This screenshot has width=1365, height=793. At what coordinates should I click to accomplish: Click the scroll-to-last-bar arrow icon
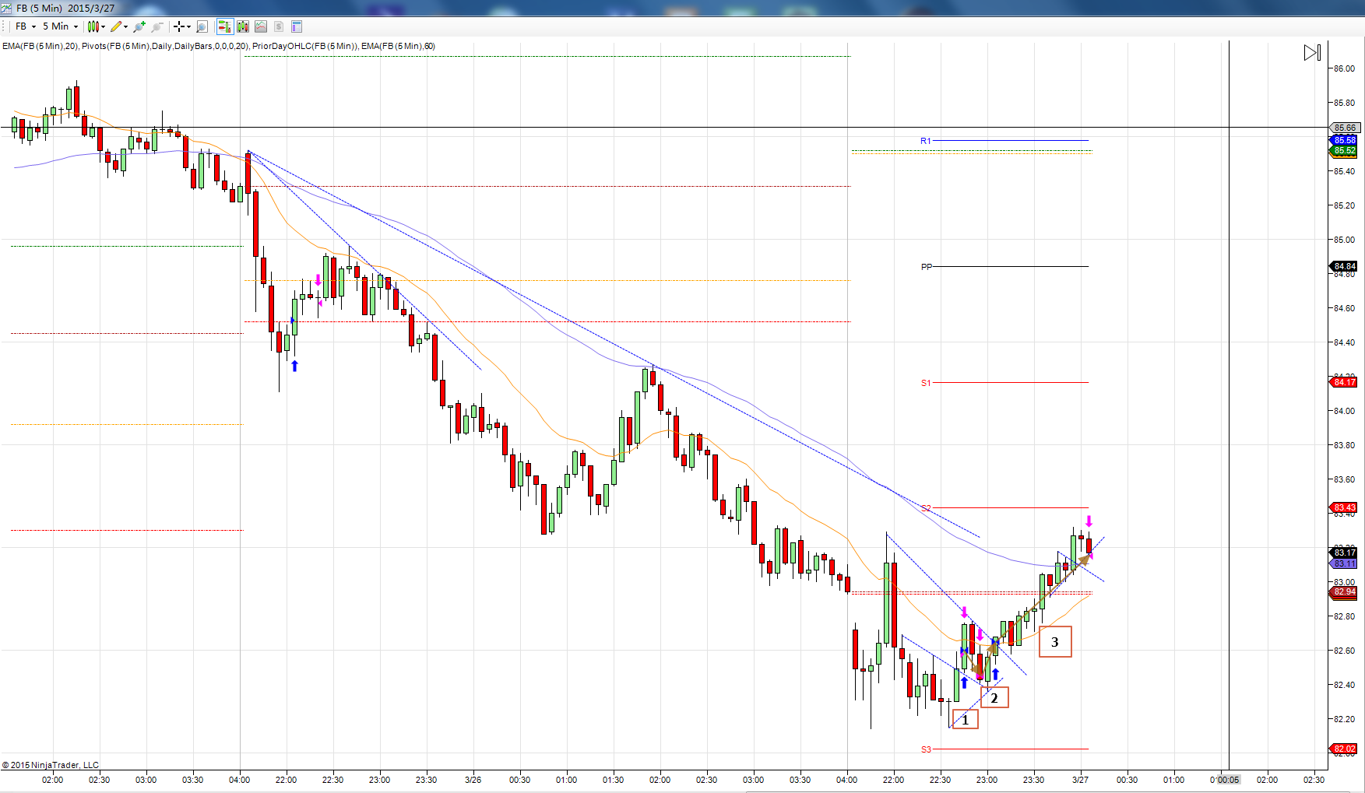1312,52
